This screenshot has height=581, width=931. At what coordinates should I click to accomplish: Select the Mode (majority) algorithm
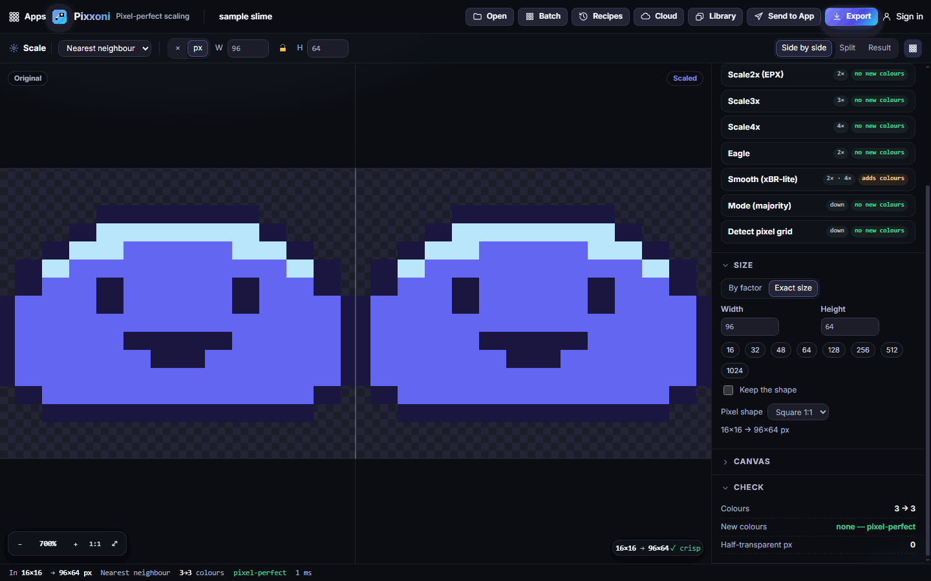(x=818, y=205)
